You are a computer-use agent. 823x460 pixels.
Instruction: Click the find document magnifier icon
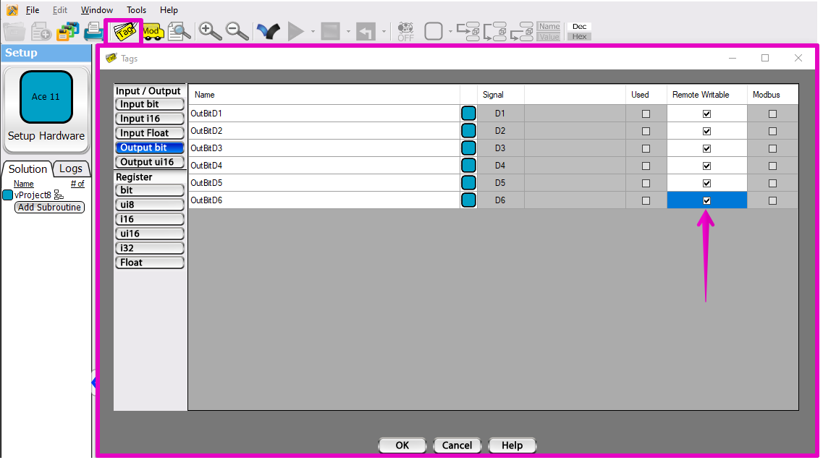point(179,31)
